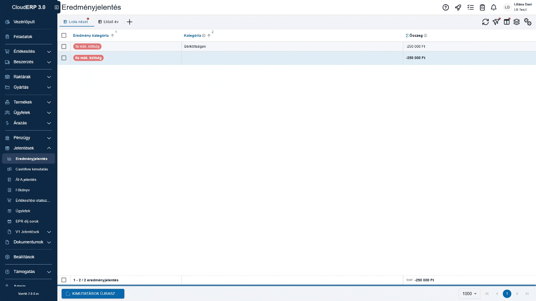Add a new view with the plus tab

coord(129,21)
